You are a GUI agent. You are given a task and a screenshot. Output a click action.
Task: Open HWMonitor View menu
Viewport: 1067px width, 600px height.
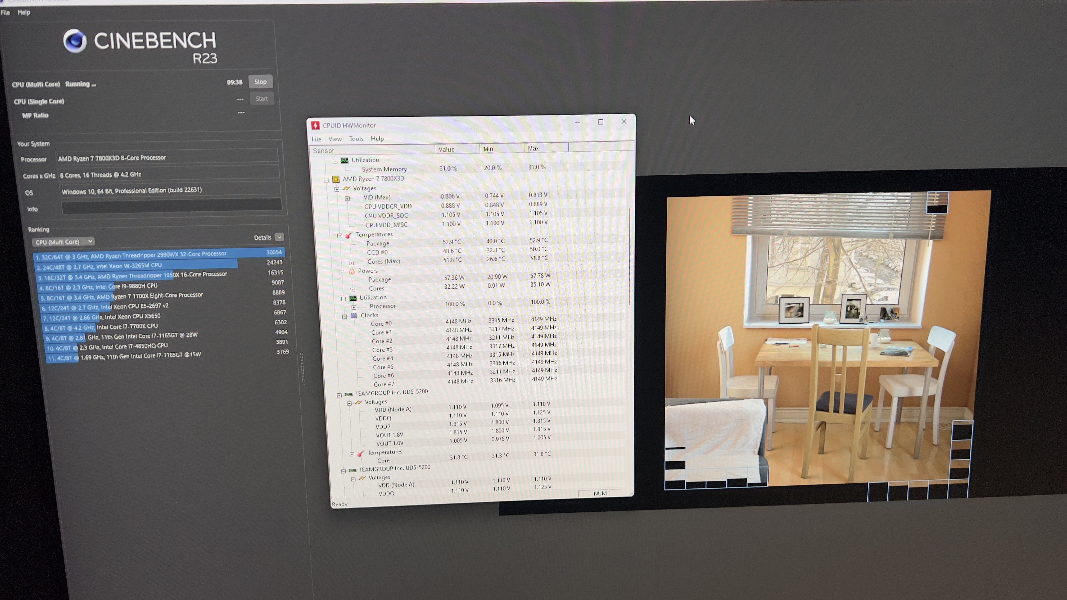(335, 139)
